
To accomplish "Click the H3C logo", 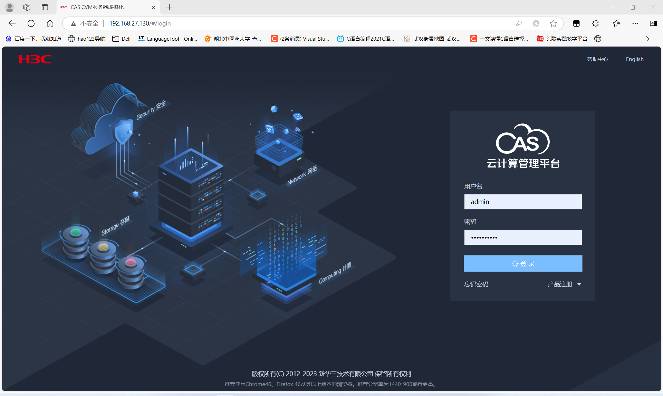I will tap(35, 59).
